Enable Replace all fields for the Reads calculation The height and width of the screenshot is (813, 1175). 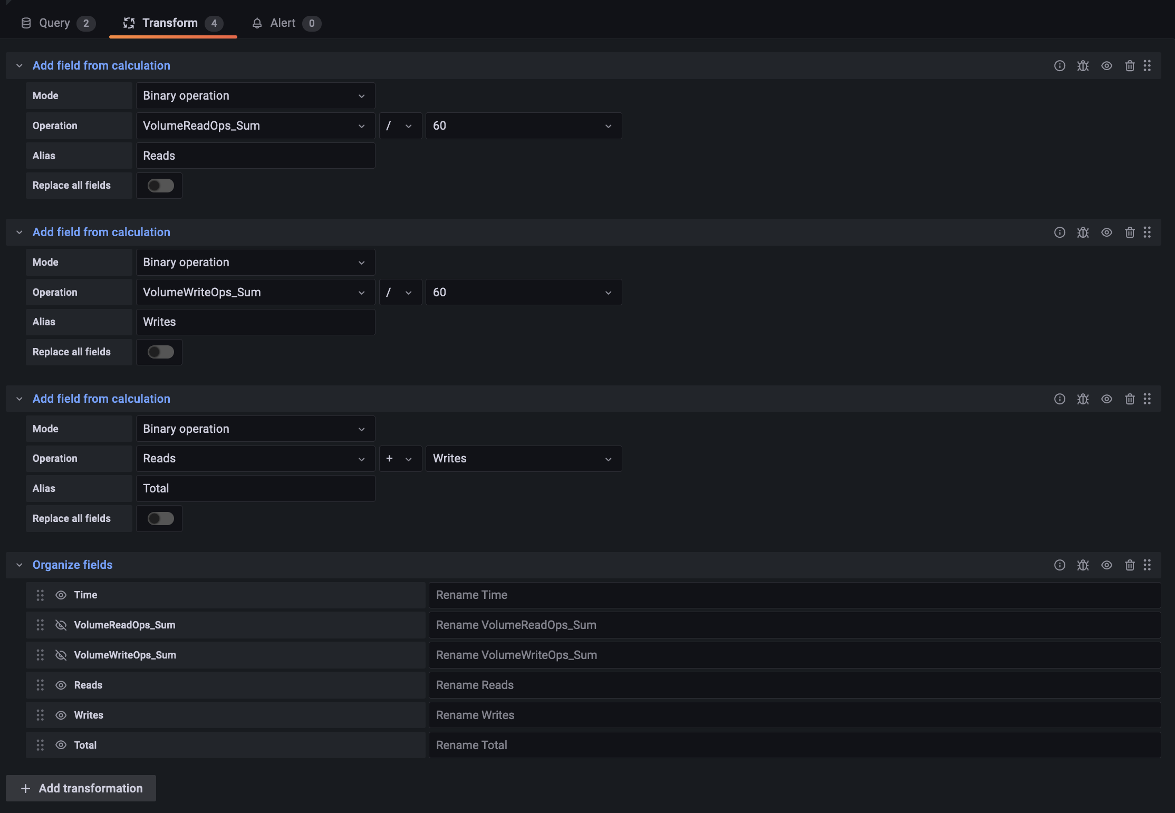click(x=159, y=185)
